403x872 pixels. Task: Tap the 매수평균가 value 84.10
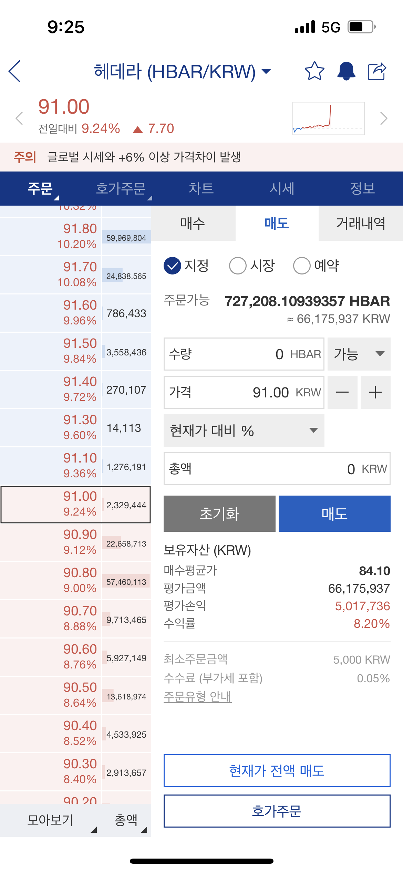374,571
